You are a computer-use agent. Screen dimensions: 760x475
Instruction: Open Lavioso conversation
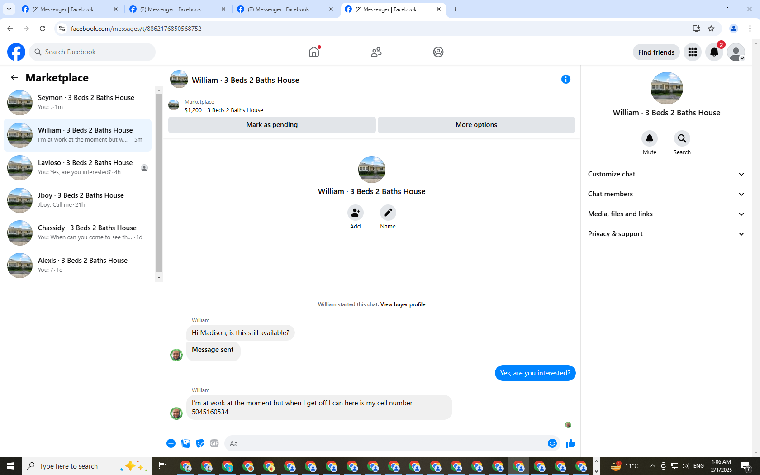[78, 168]
